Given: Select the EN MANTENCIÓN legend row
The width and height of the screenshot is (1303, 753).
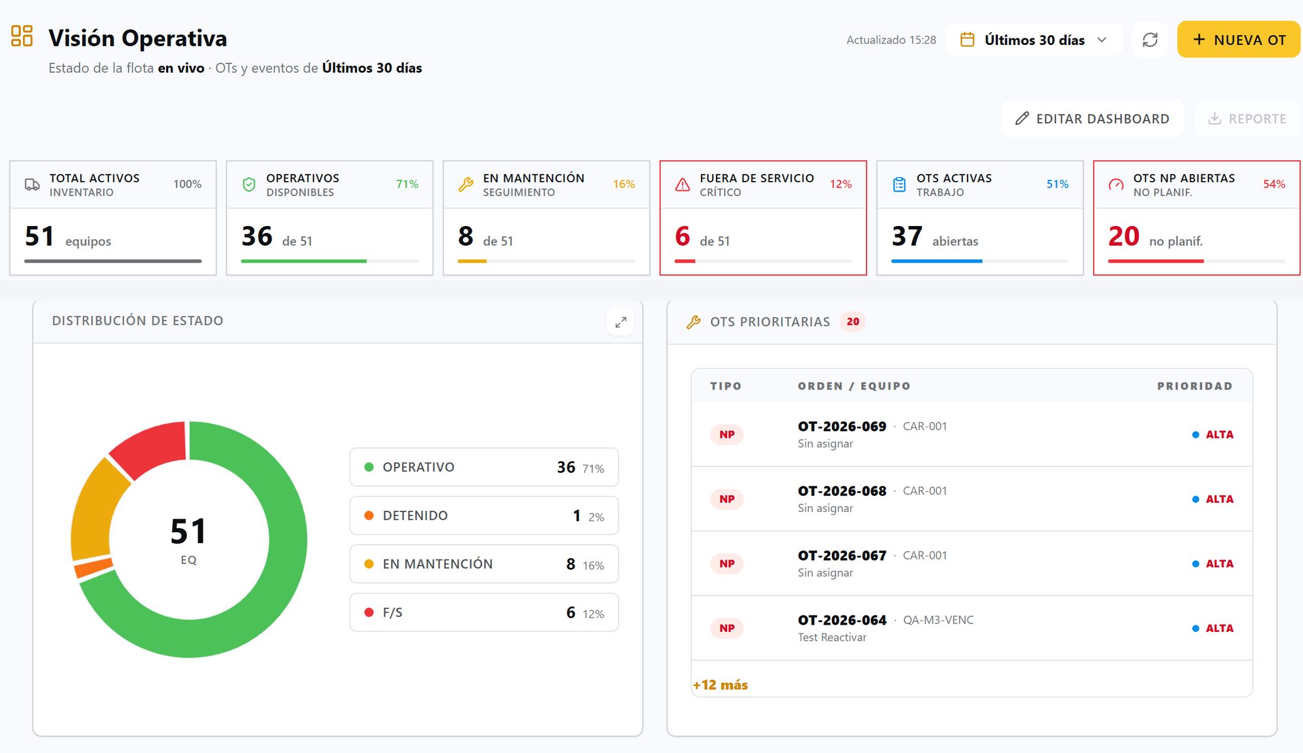Looking at the screenshot, I should (484, 564).
